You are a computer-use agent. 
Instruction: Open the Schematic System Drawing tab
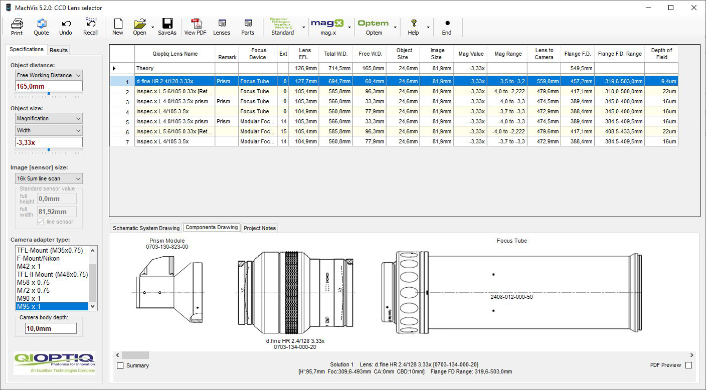pyautogui.click(x=146, y=228)
